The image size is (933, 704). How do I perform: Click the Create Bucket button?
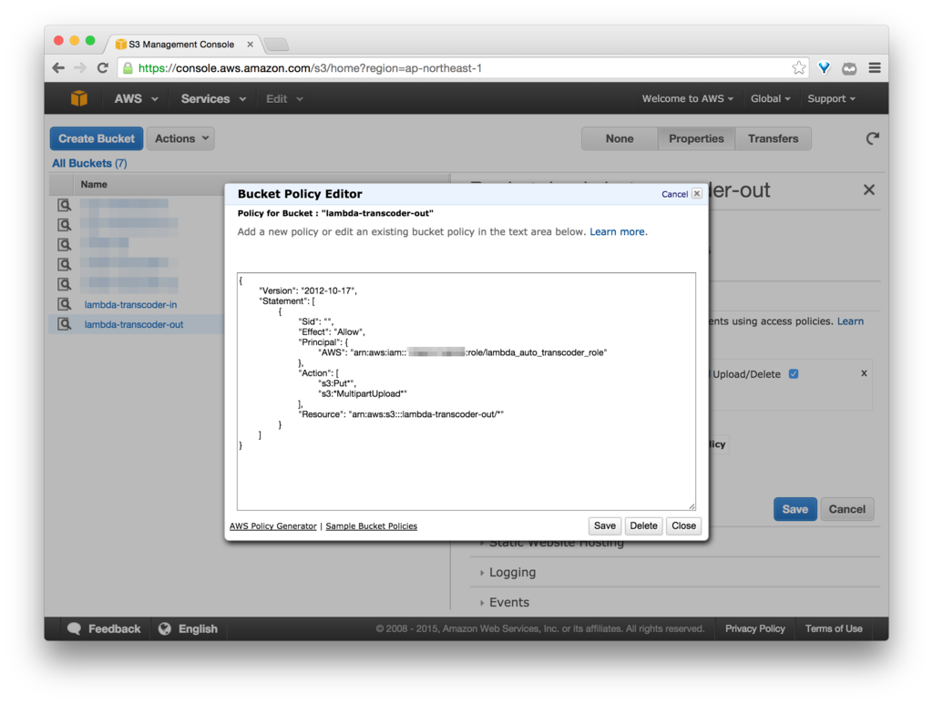(x=97, y=138)
